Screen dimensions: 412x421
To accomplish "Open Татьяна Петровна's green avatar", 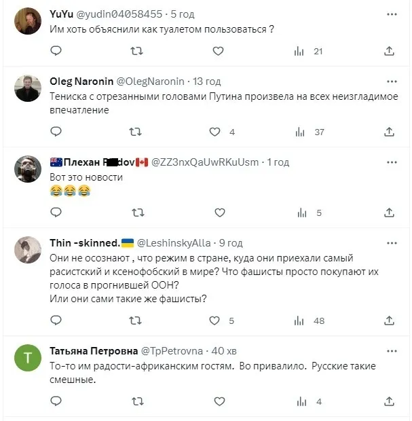I will [x=29, y=359].
